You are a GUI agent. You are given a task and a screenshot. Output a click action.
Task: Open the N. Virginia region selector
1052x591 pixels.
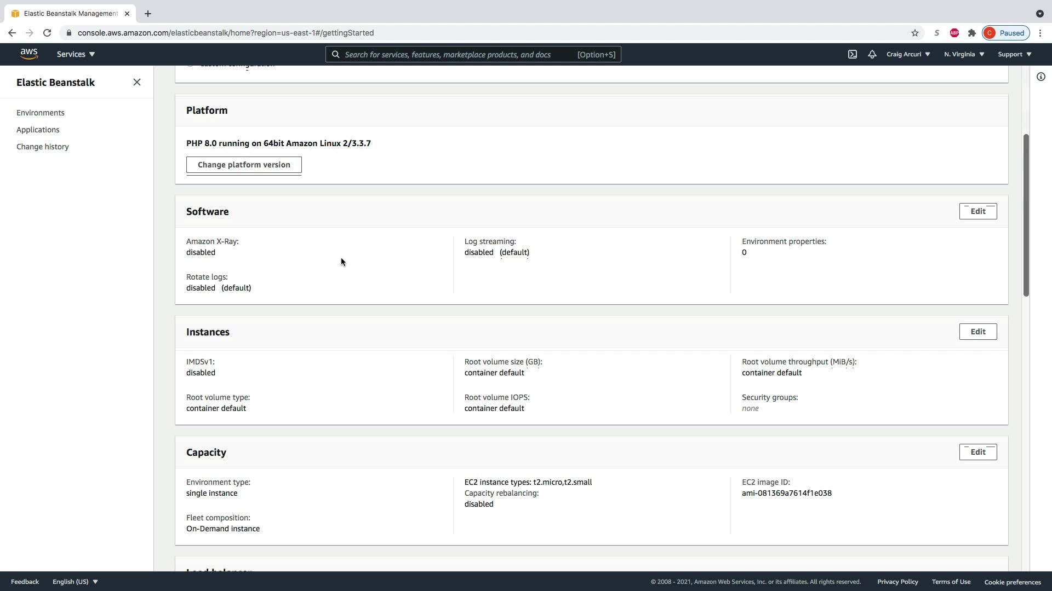[x=964, y=54]
